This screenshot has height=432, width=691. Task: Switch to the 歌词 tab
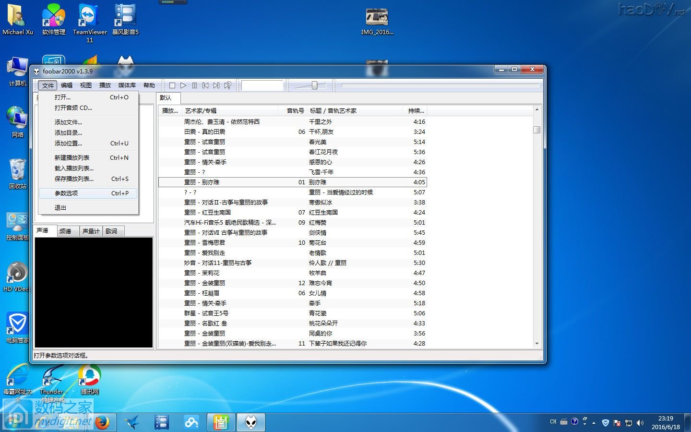pos(113,231)
